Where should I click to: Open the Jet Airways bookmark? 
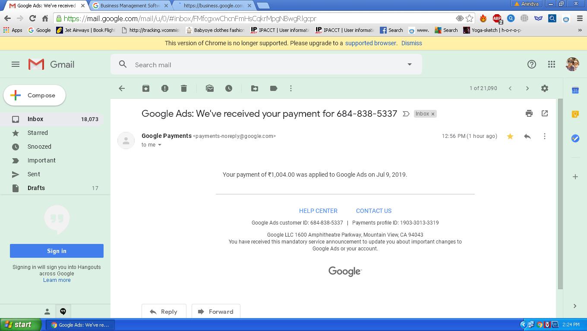pos(86,30)
